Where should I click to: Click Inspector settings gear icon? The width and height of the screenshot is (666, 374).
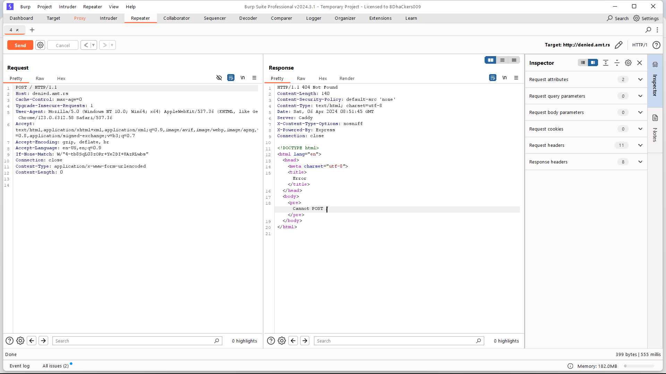pyautogui.click(x=628, y=63)
